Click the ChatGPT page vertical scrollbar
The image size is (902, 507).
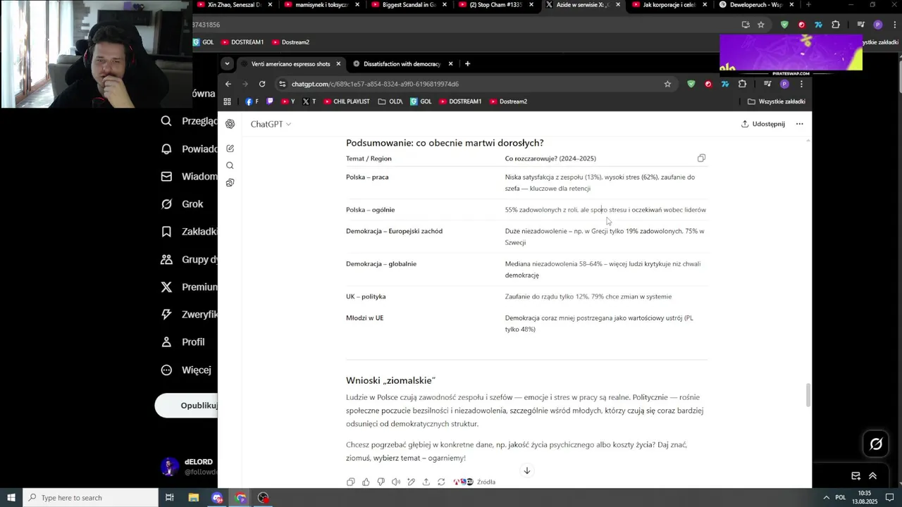pos(808,395)
